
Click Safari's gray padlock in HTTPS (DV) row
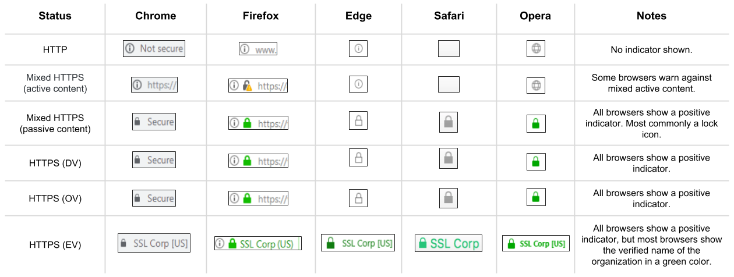(448, 160)
